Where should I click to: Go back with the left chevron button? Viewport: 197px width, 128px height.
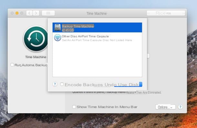click(29, 13)
